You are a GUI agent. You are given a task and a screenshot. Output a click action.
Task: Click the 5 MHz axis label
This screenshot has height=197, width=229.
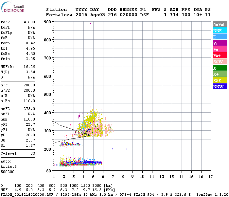pyautogui.click(x=93, y=177)
